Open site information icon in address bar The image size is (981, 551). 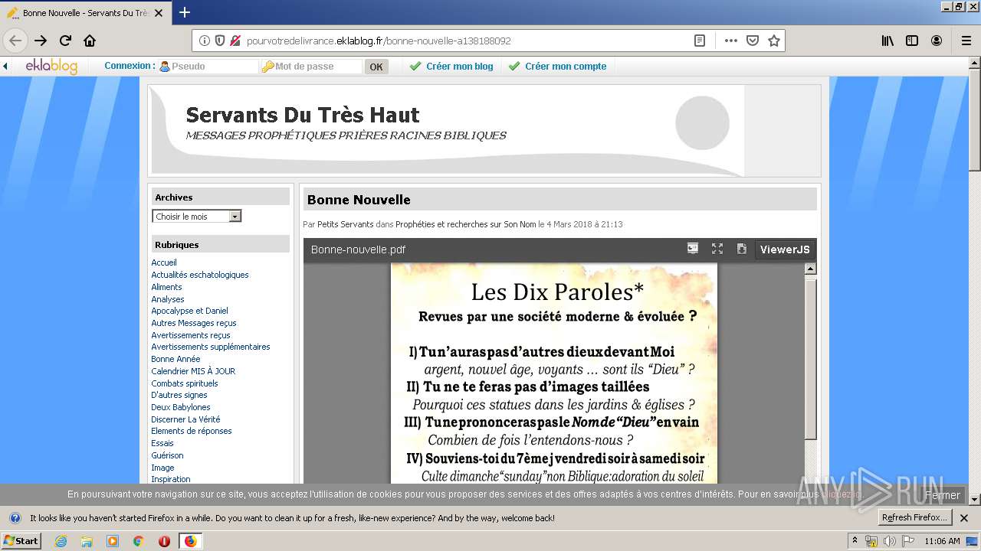[205, 41]
